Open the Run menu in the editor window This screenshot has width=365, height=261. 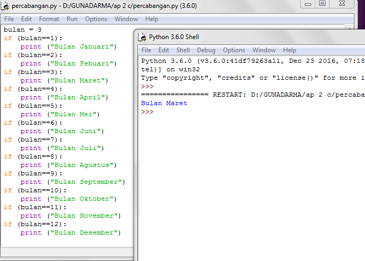coord(72,19)
